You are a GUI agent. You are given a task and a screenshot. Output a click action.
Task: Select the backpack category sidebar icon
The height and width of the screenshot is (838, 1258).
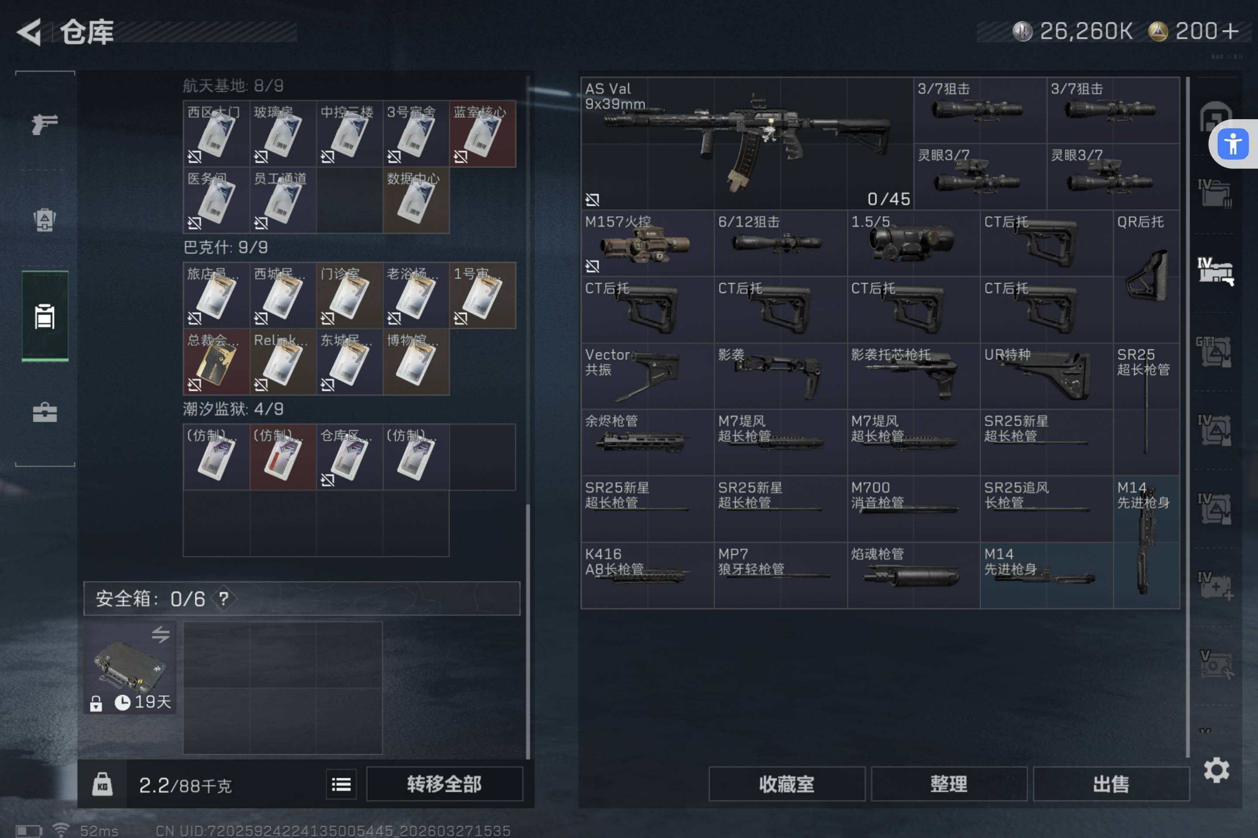click(45, 220)
